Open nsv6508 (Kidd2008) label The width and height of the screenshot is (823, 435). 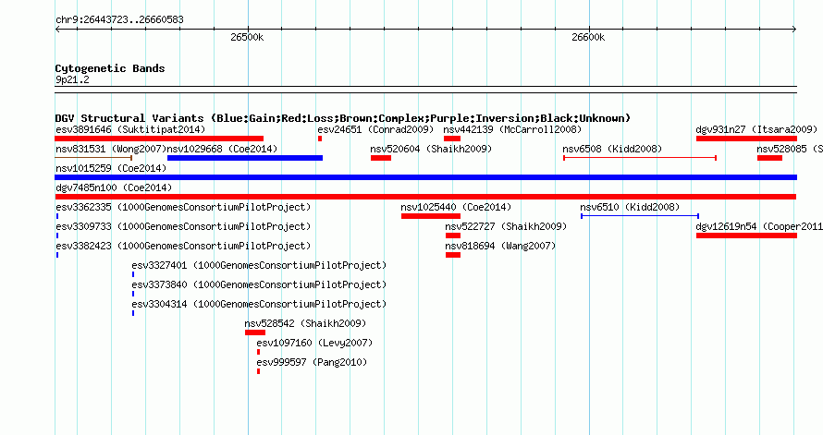612,149
